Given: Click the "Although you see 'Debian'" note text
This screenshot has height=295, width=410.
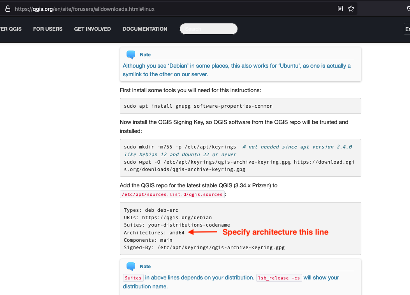Looking at the screenshot, I should tap(237, 70).
